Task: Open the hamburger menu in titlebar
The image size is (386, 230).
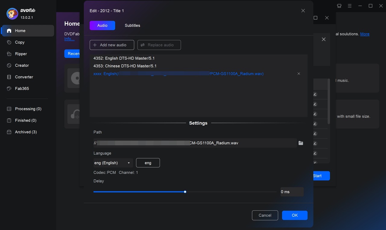Action: (349, 5)
